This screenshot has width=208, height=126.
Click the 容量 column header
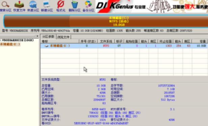coord(199,41)
